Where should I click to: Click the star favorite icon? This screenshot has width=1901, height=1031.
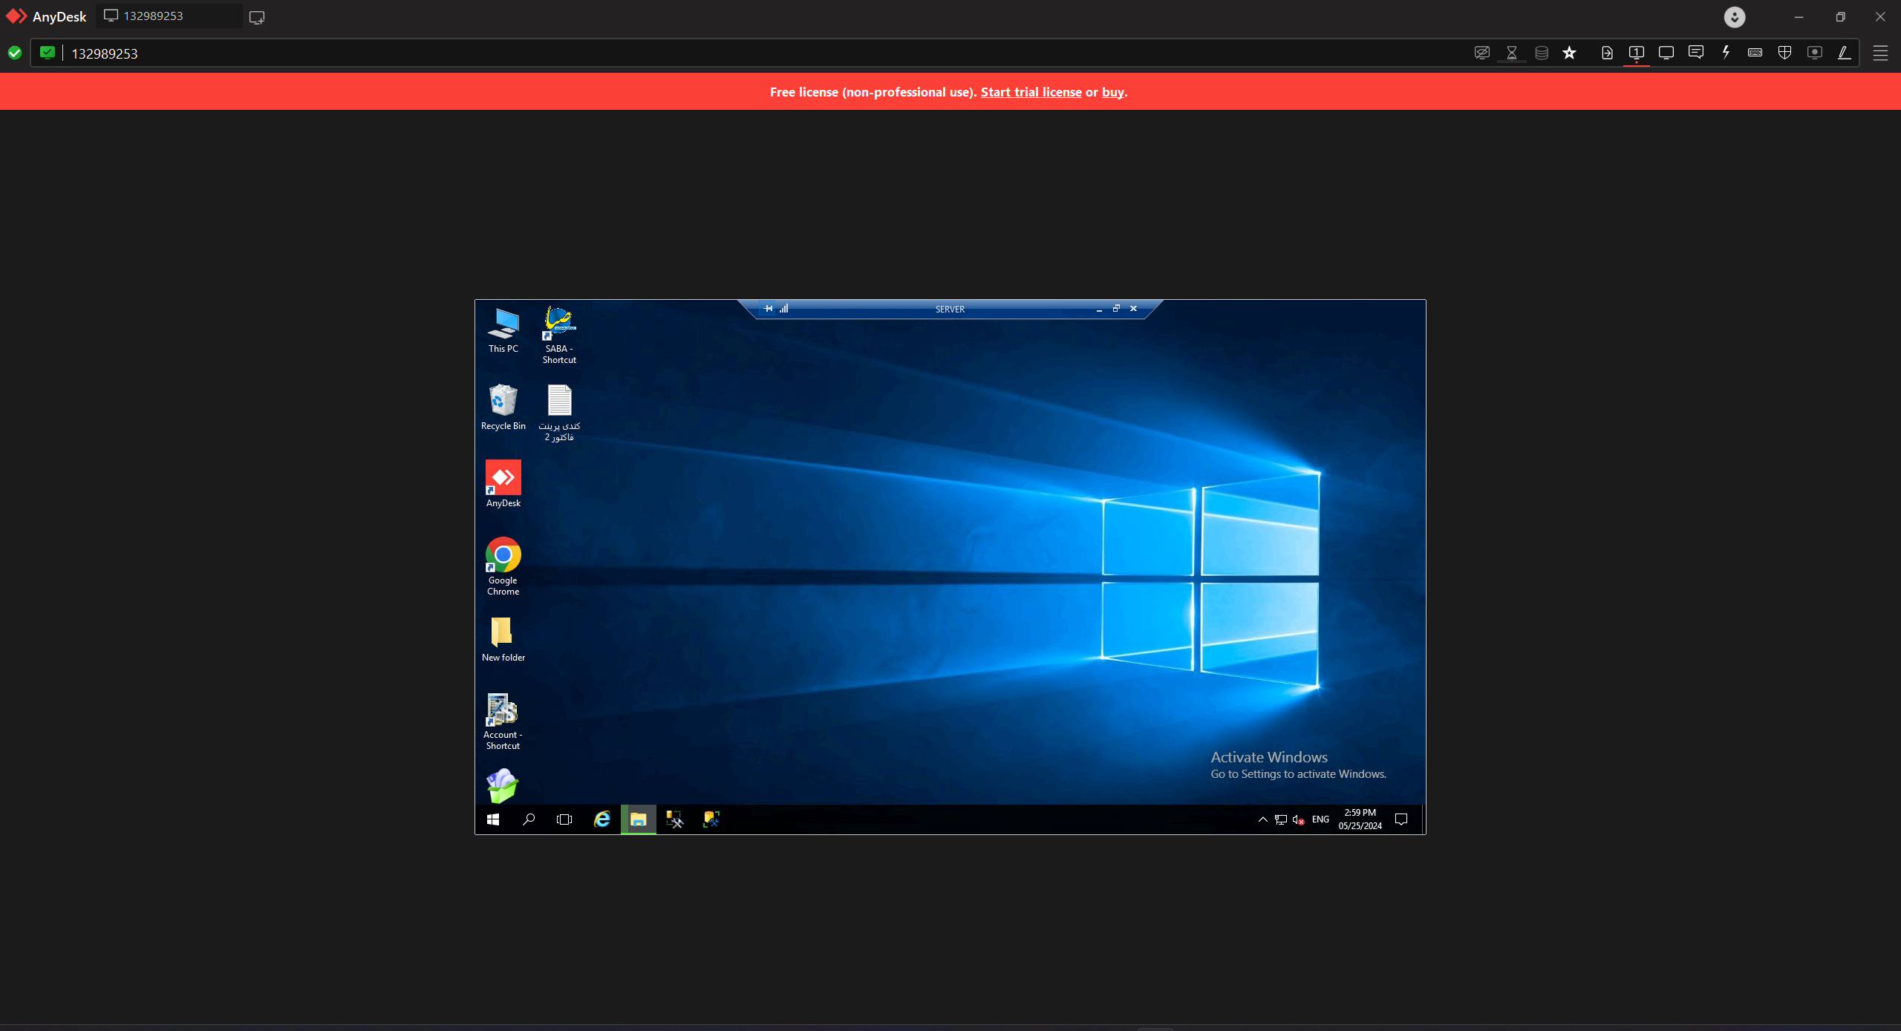(x=1569, y=53)
